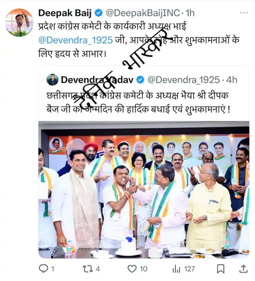The height and width of the screenshot is (281, 255).
Task: Click Devendra Yadav's verified badge
Action: [x=140, y=80]
